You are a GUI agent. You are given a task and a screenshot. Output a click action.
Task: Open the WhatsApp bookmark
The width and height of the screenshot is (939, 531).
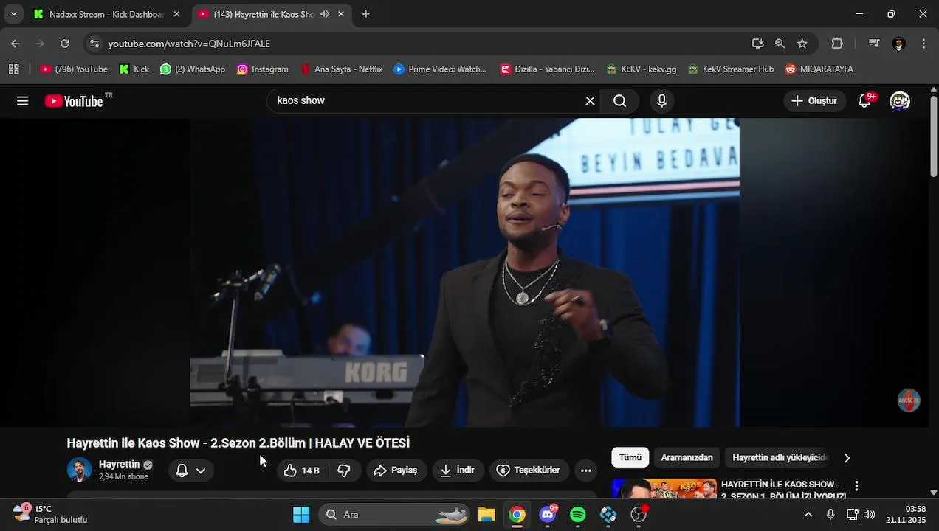coord(193,69)
